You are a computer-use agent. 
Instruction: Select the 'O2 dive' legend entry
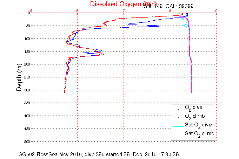[x=194, y=108]
